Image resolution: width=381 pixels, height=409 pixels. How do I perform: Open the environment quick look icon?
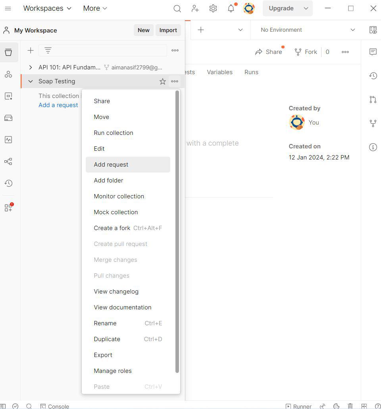(373, 30)
